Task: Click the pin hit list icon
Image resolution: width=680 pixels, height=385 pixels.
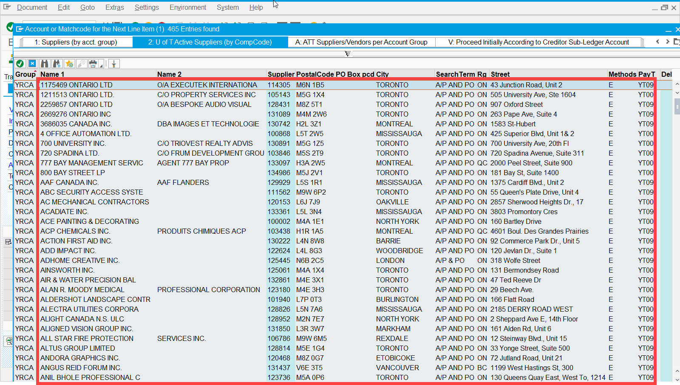Action: pyautogui.click(x=113, y=64)
